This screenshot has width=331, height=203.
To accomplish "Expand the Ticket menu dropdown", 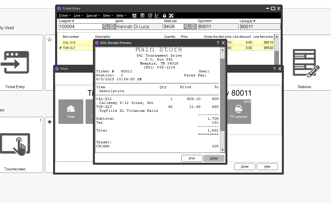I will coord(64,15).
